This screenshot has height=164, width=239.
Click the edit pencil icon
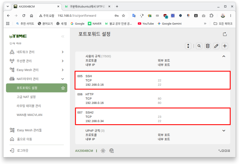pos(216,46)
